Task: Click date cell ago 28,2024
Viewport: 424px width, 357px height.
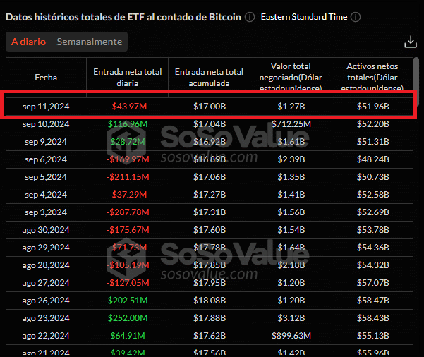Action: click(x=46, y=265)
